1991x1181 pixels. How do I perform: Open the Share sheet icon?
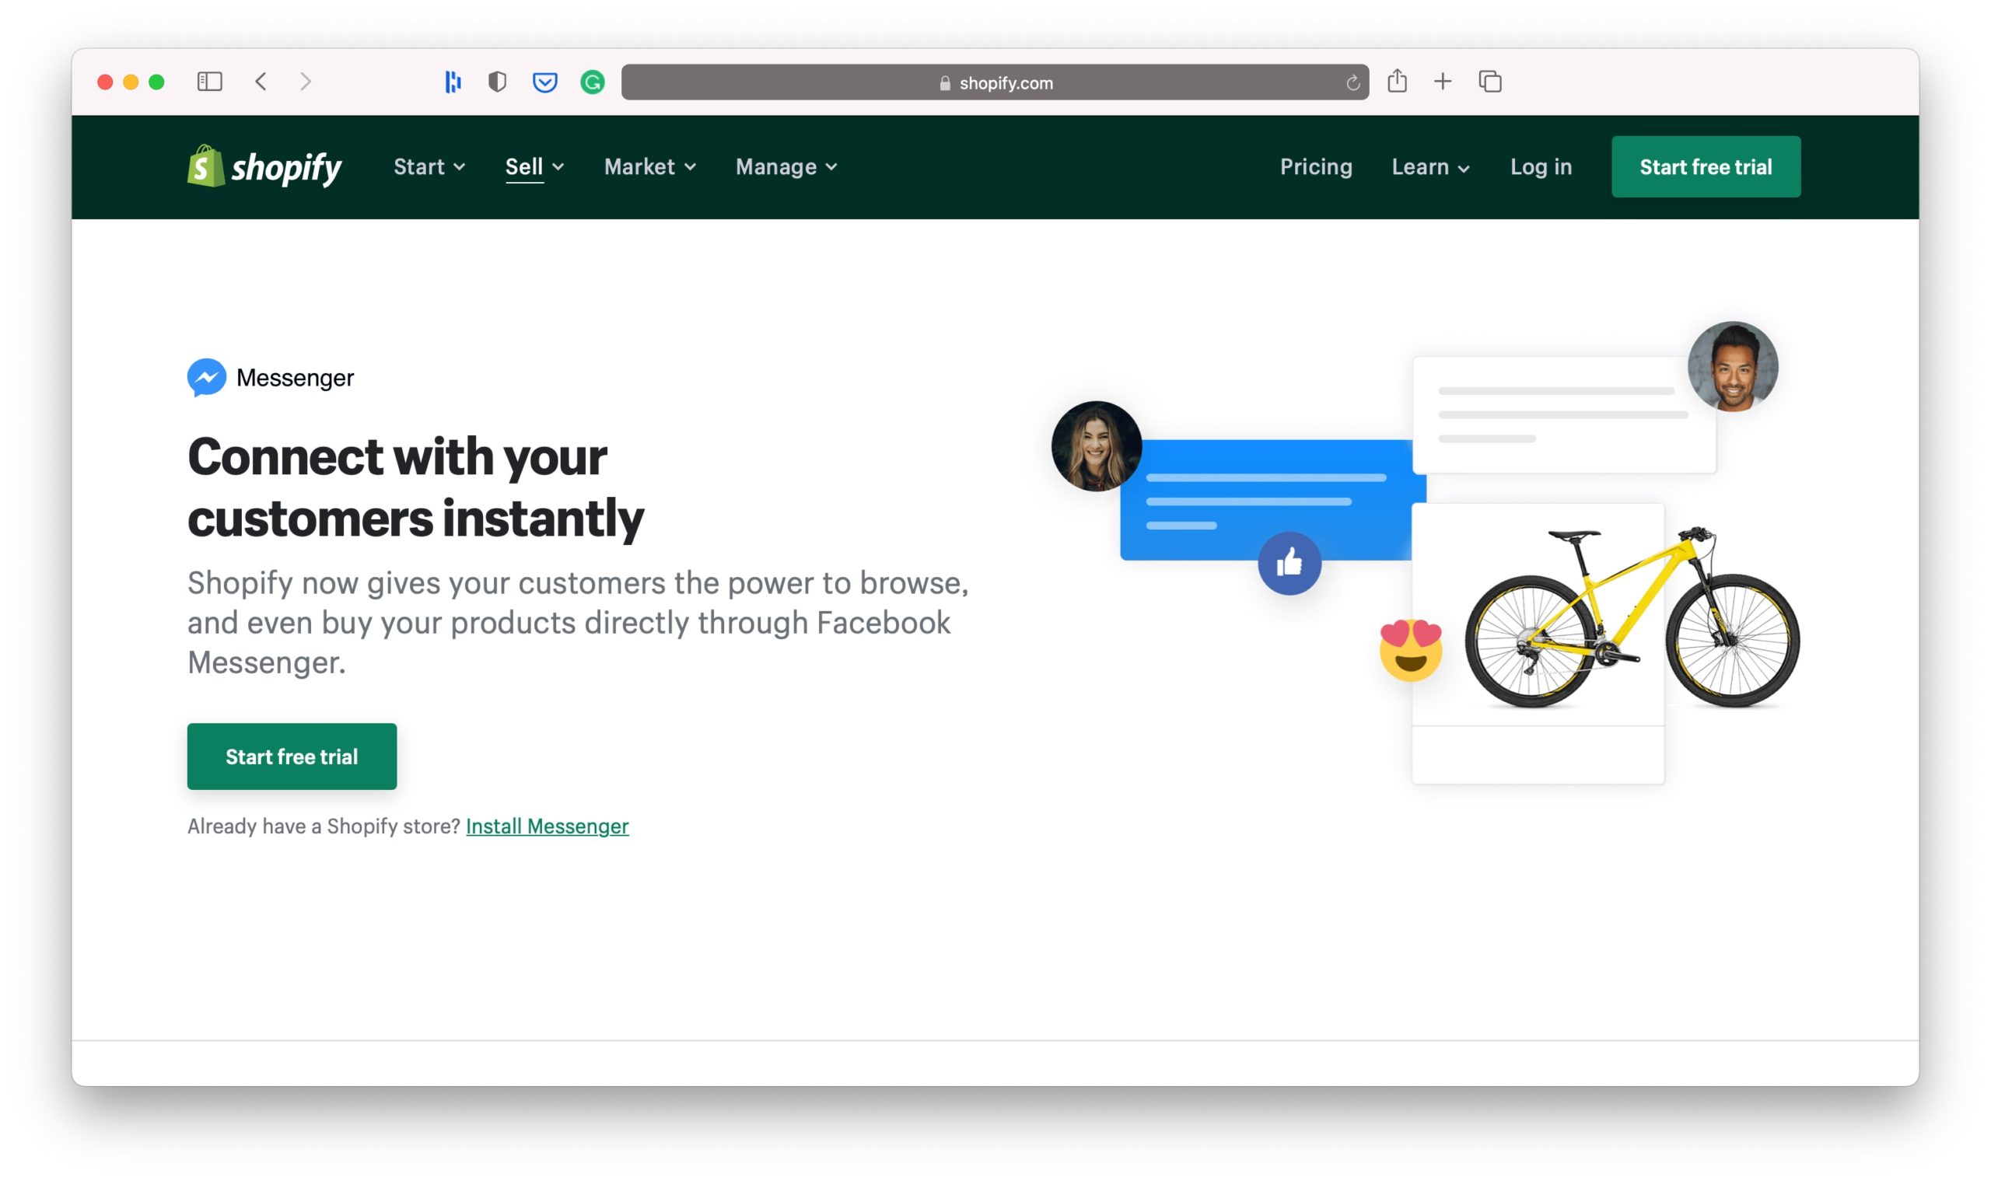1397,80
